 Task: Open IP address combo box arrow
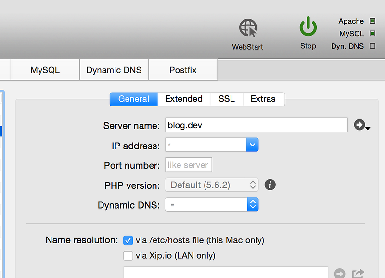[x=252, y=145]
